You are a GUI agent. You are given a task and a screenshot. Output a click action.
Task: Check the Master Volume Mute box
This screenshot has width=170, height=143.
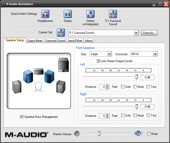149,134
